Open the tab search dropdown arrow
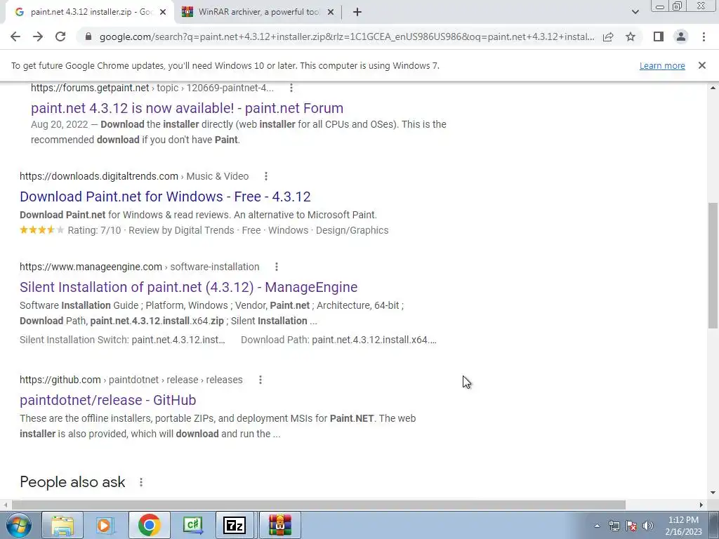The height and width of the screenshot is (539, 719). 635,12
